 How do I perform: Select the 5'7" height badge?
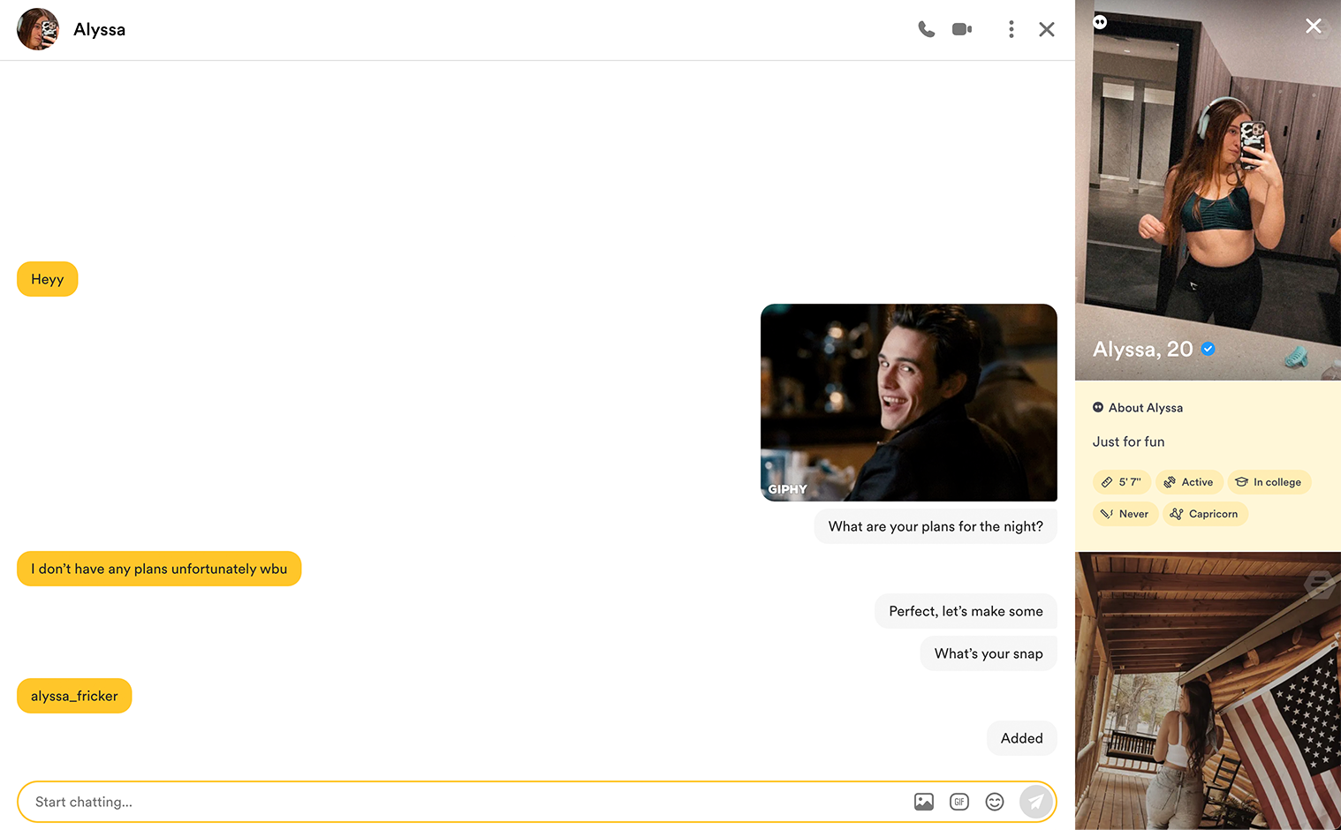tap(1121, 482)
